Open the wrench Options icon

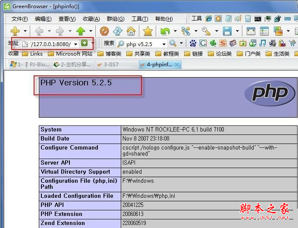coord(207,31)
